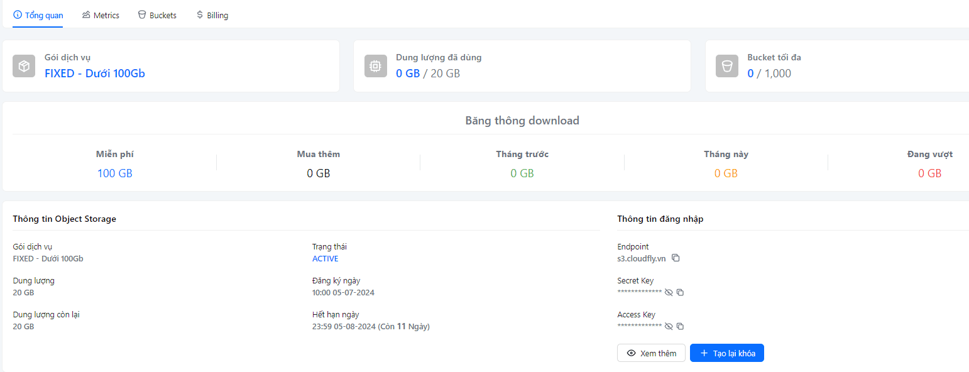The height and width of the screenshot is (372, 969).
Task: Click the Băng thông download heading
Action: coord(522,121)
